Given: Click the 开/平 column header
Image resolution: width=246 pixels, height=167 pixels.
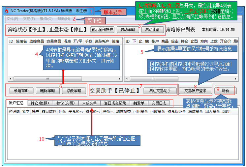Looking at the screenshot, I should pos(78,42).
